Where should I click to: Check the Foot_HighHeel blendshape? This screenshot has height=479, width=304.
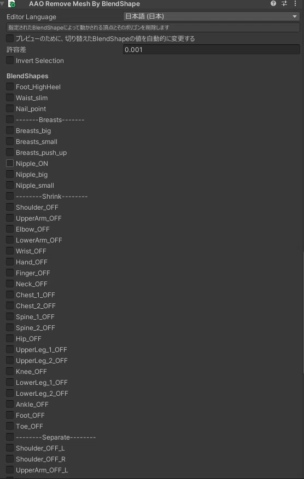coord(10,86)
